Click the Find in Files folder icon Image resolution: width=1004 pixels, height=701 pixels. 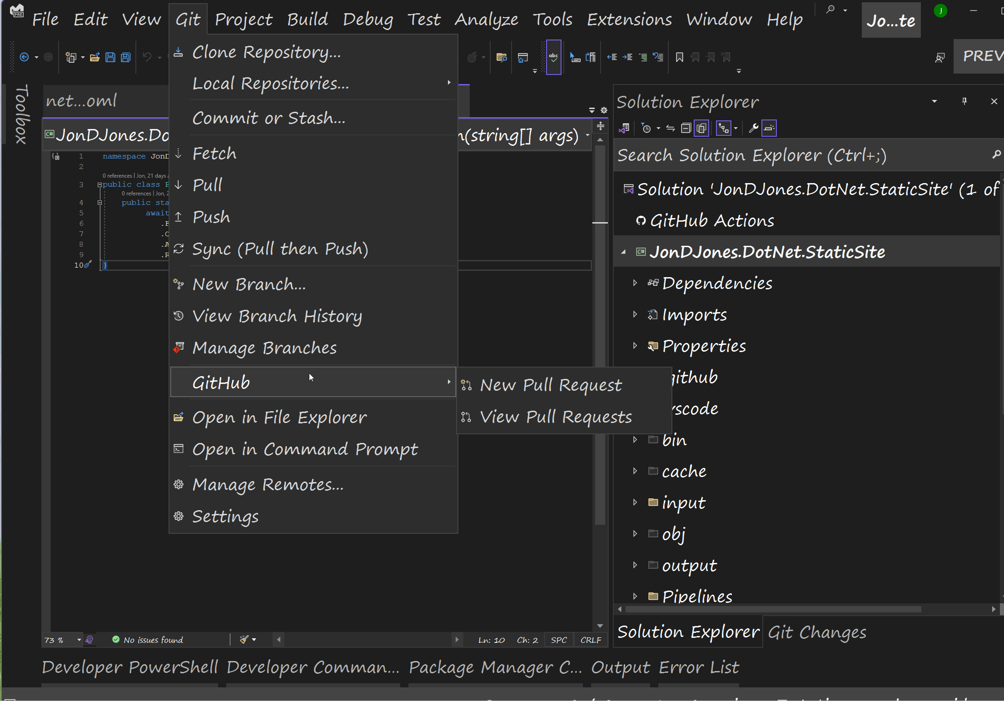[502, 57]
